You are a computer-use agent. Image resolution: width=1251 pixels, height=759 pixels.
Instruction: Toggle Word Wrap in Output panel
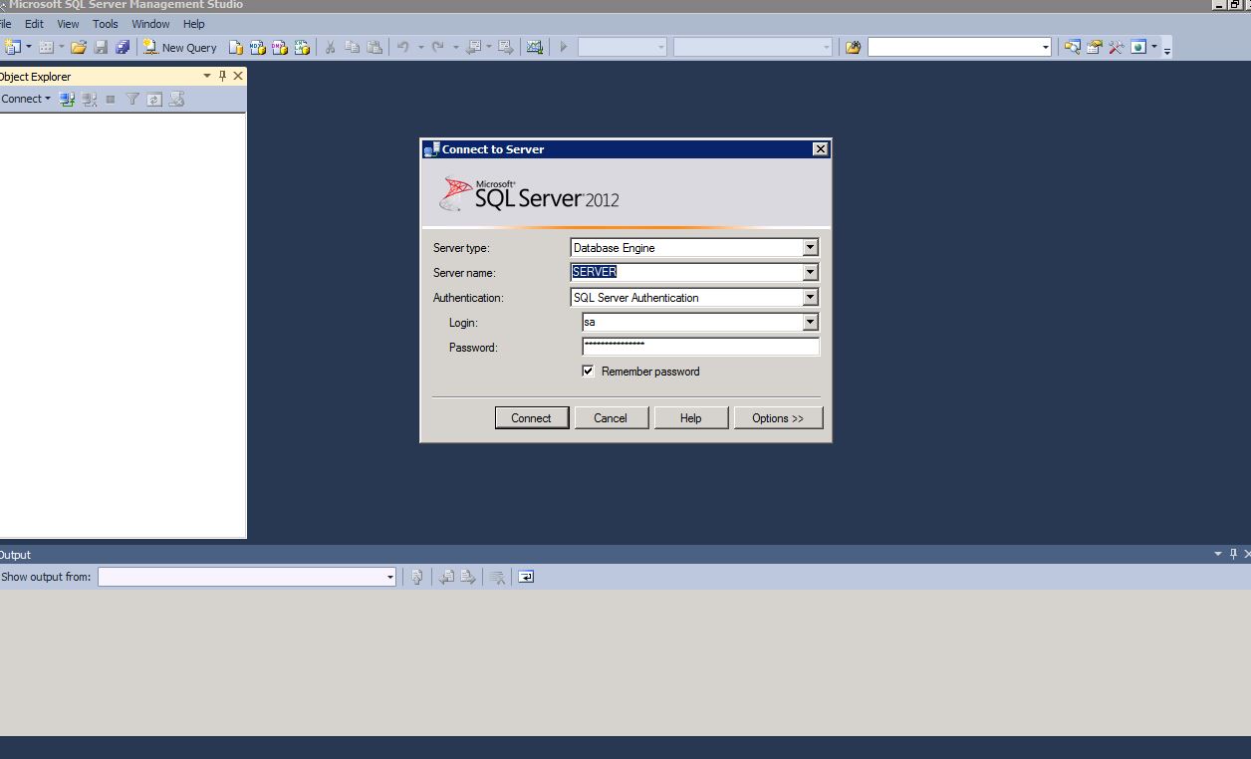pos(526,577)
